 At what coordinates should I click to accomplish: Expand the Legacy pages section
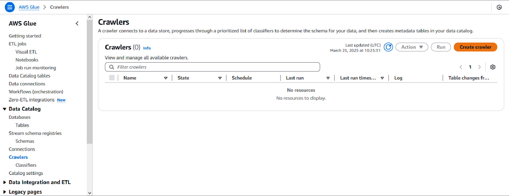click(x=5, y=192)
